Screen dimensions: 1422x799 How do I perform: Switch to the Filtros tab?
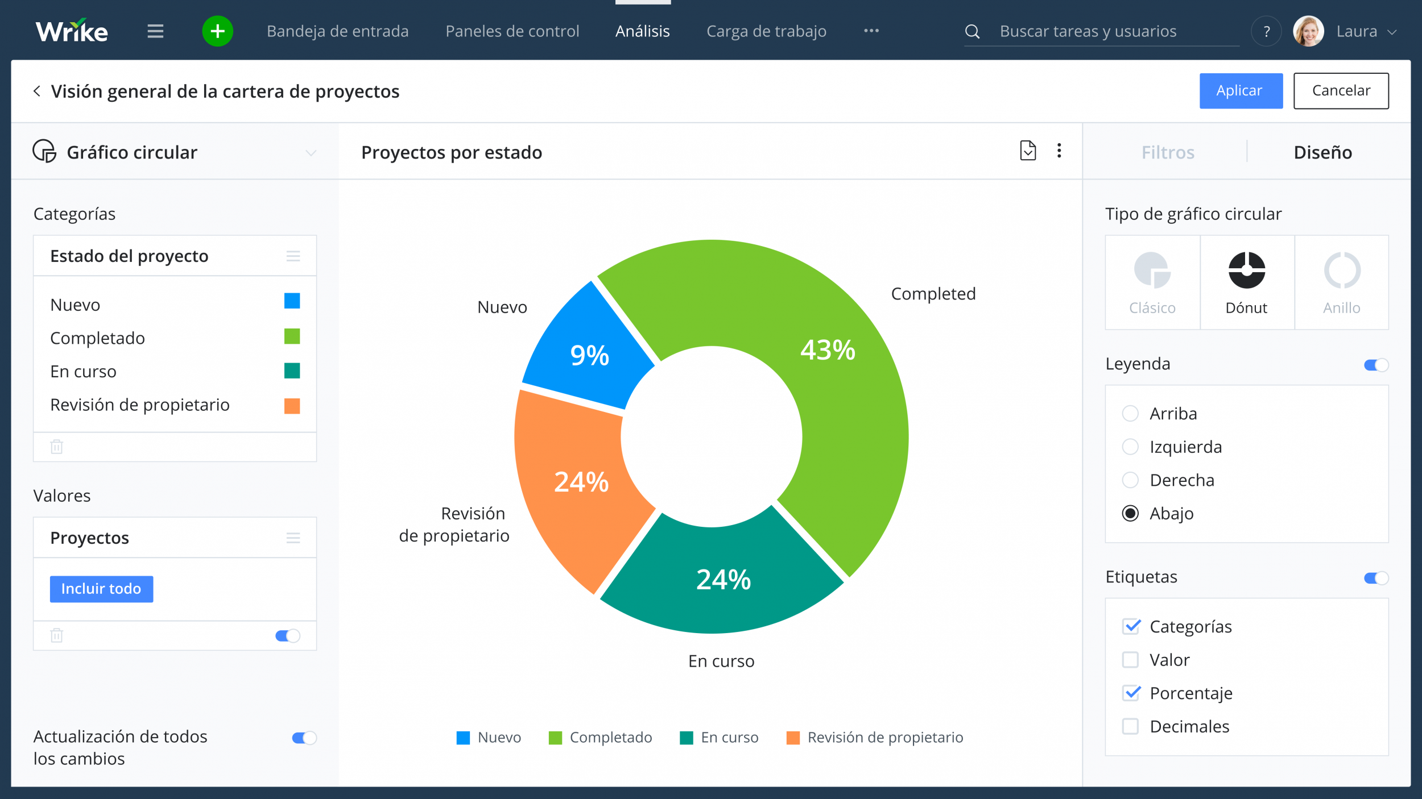coord(1167,152)
